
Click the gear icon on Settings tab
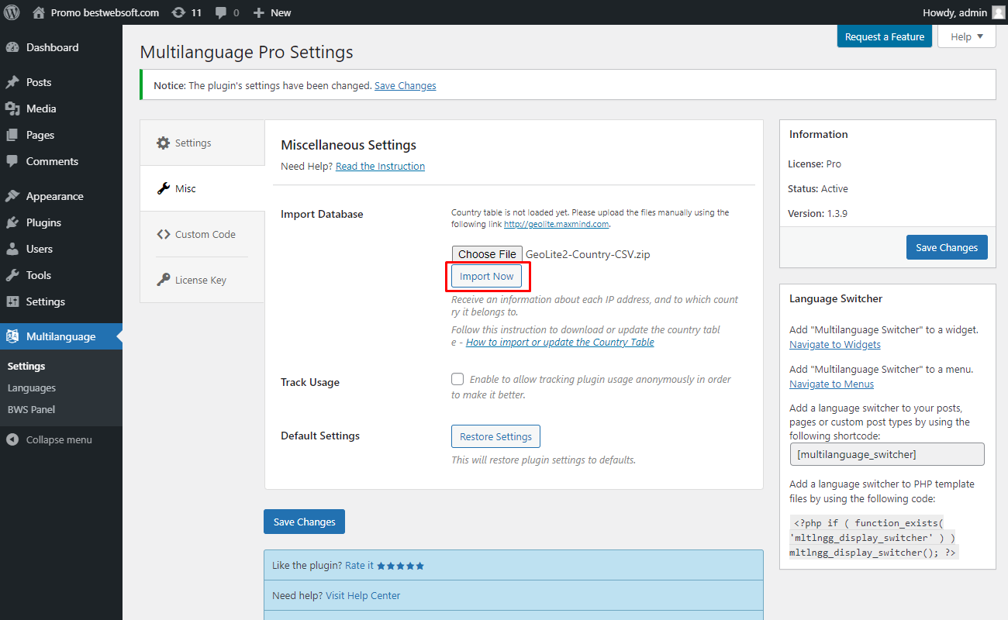tap(163, 143)
